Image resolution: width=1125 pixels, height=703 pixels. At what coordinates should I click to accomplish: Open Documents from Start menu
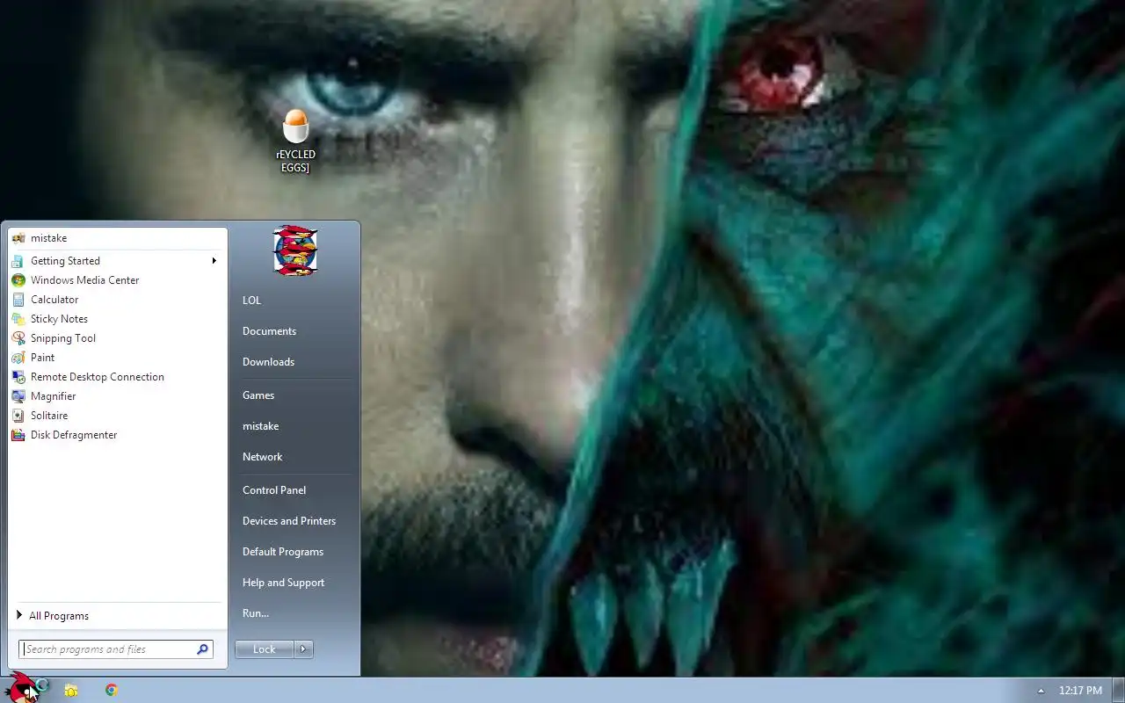(x=269, y=331)
